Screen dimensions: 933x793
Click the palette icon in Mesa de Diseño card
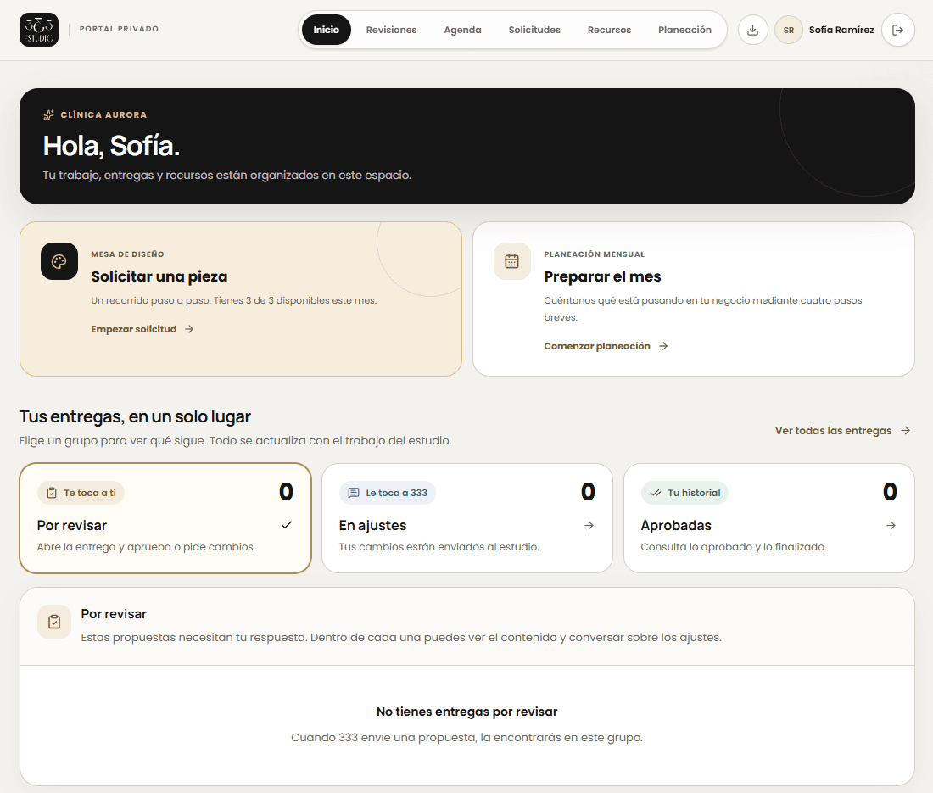(59, 261)
